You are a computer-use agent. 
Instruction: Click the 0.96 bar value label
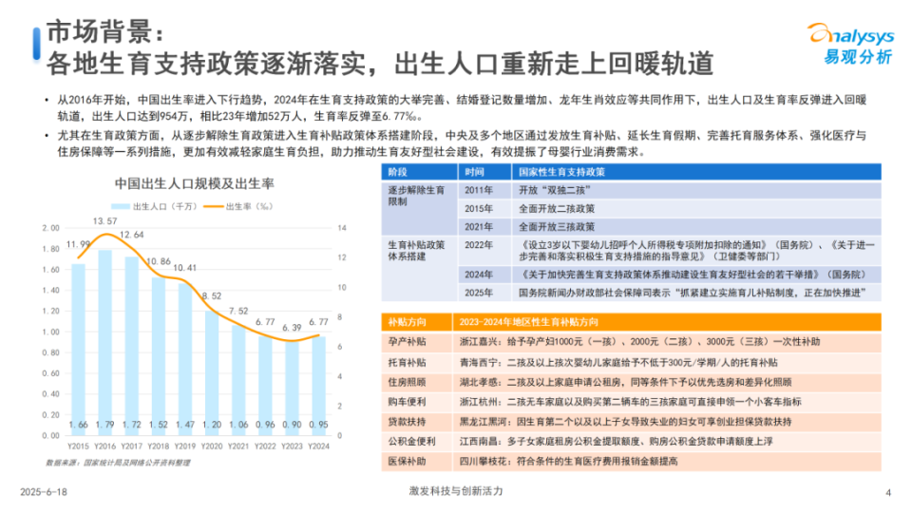pos(265,425)
